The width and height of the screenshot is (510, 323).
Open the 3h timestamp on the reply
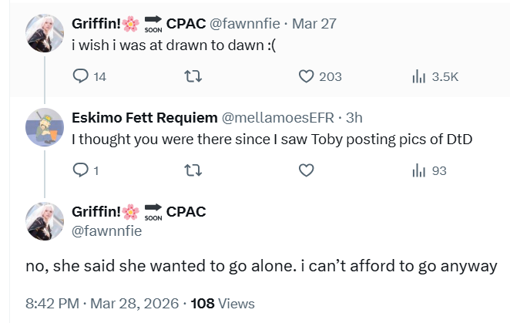pyautogui.click(x=354, y=118)
